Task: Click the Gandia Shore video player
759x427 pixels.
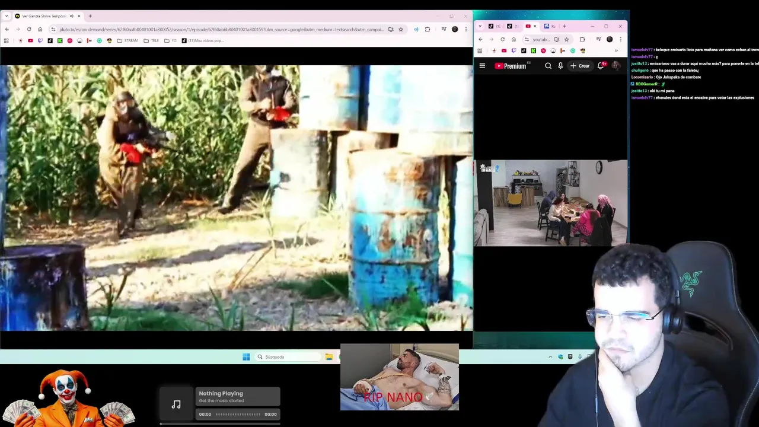Action: tap(237, 197)
